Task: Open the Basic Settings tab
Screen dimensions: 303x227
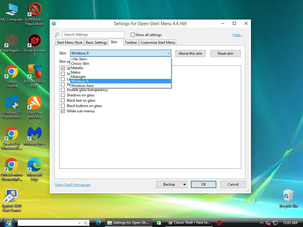Action: click(96, 43)
